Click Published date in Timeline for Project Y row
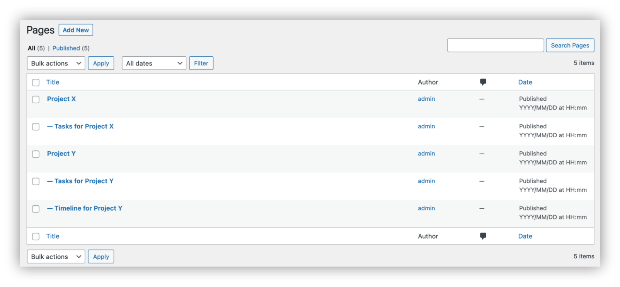Screen dimensions: 620x287 click(553, 213)
